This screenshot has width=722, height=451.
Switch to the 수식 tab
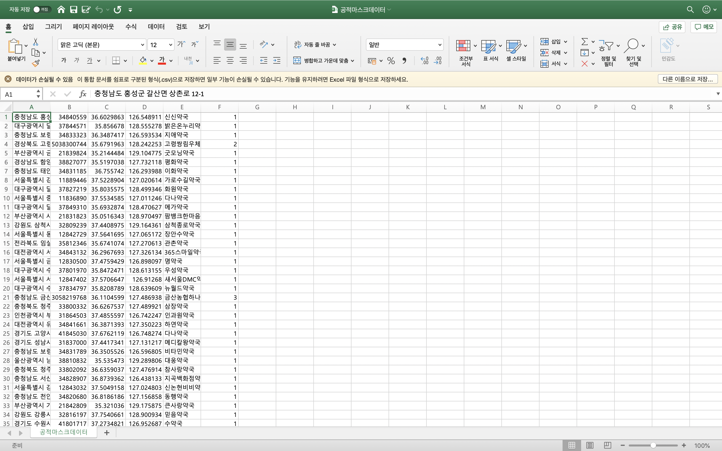[131, 27]
